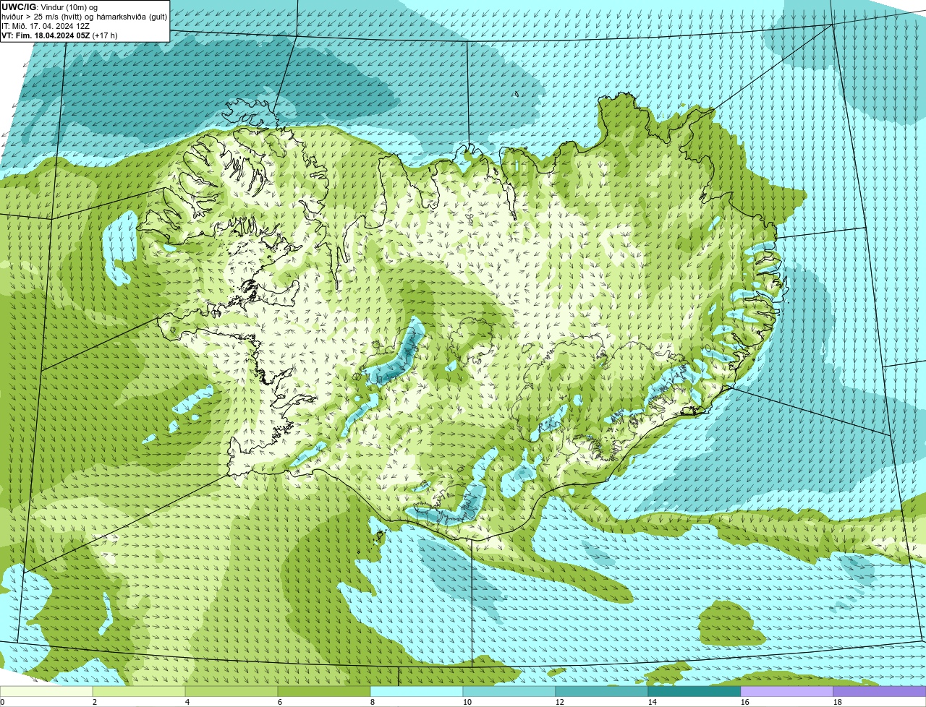Image resolution: width=926 pixels, height=707 pixels.
Task: Click the legend scale label "16"
Action: pos(745,702)
